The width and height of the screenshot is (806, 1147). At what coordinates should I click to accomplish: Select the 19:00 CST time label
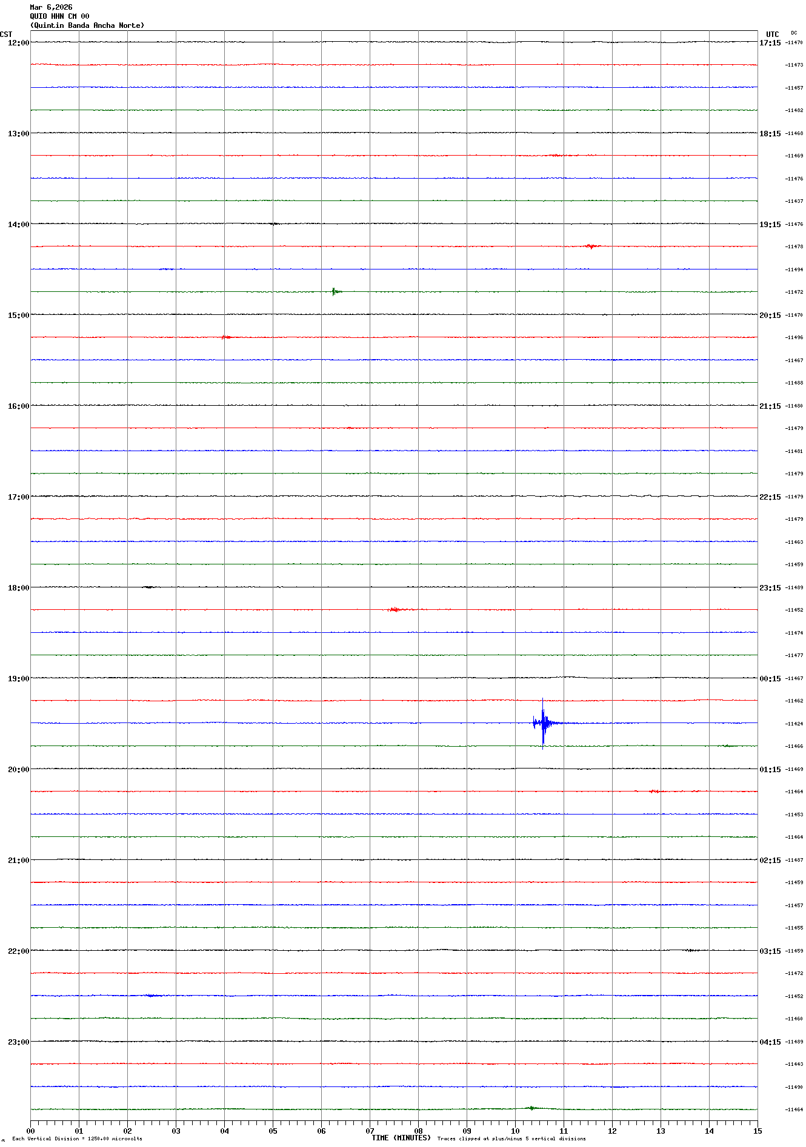[x=18, y=679]
